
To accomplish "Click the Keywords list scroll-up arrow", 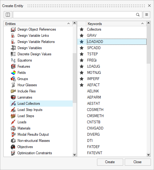I will pos(148,23).
